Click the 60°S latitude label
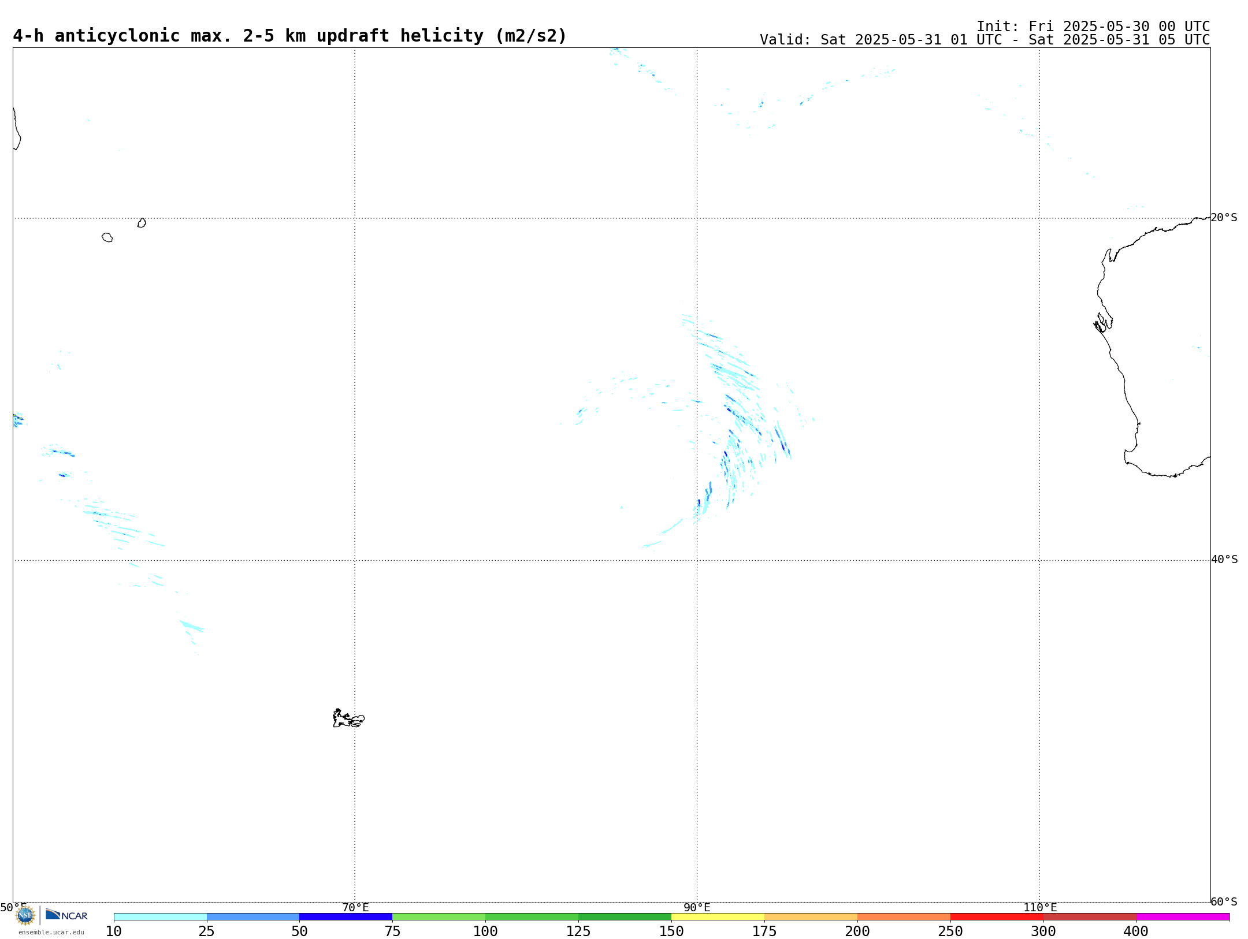This screenshot has width=1248, height=939. pyautogui.click(x=1224, y=901)
